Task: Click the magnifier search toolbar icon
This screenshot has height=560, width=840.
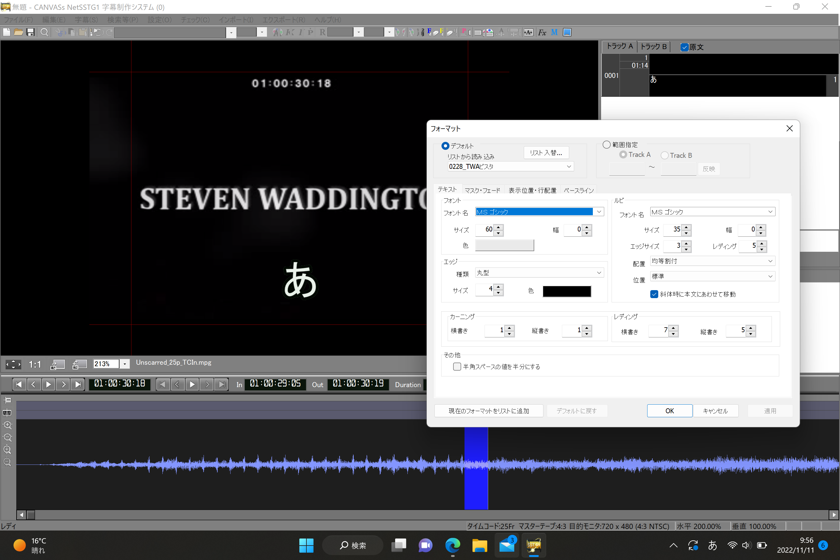Action: [x=44, y=33]
